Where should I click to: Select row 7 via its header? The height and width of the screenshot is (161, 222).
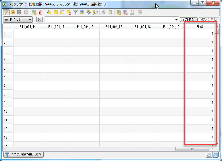(x=8, y=86)
